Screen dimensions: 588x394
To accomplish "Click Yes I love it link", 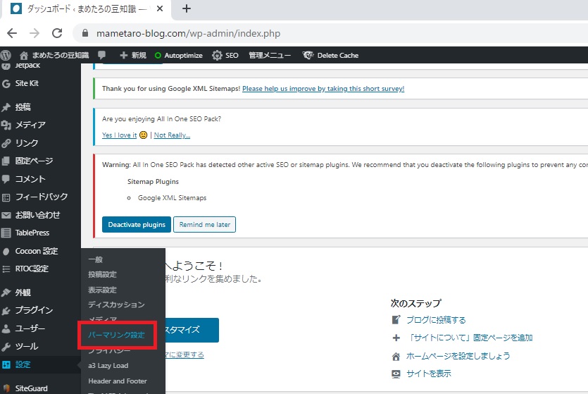I will coord(119,135).
